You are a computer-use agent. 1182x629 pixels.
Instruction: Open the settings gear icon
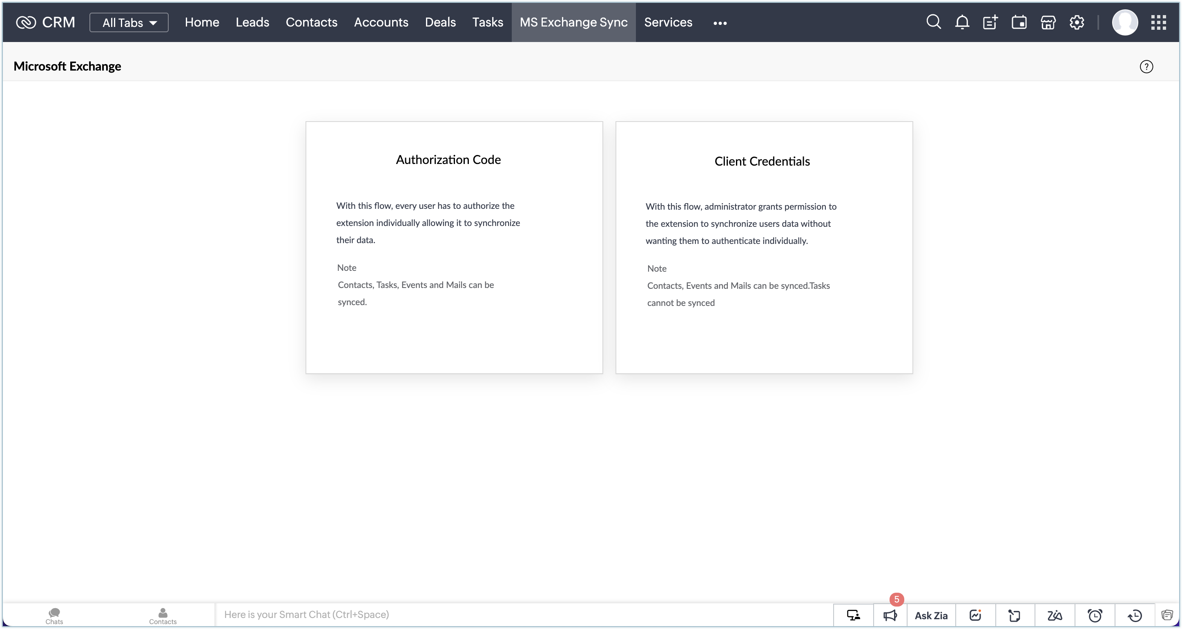1077,22
